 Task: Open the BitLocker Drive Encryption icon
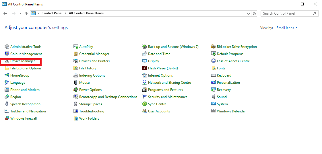214,47
